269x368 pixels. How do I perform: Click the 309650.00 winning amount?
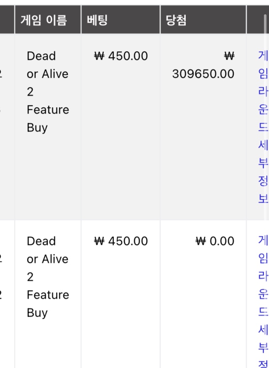[203, 74]
